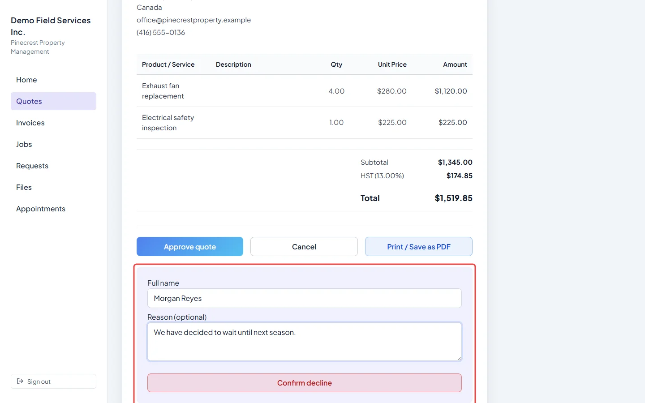
Task: Click the Sign out button
Action: click(53, 382)
